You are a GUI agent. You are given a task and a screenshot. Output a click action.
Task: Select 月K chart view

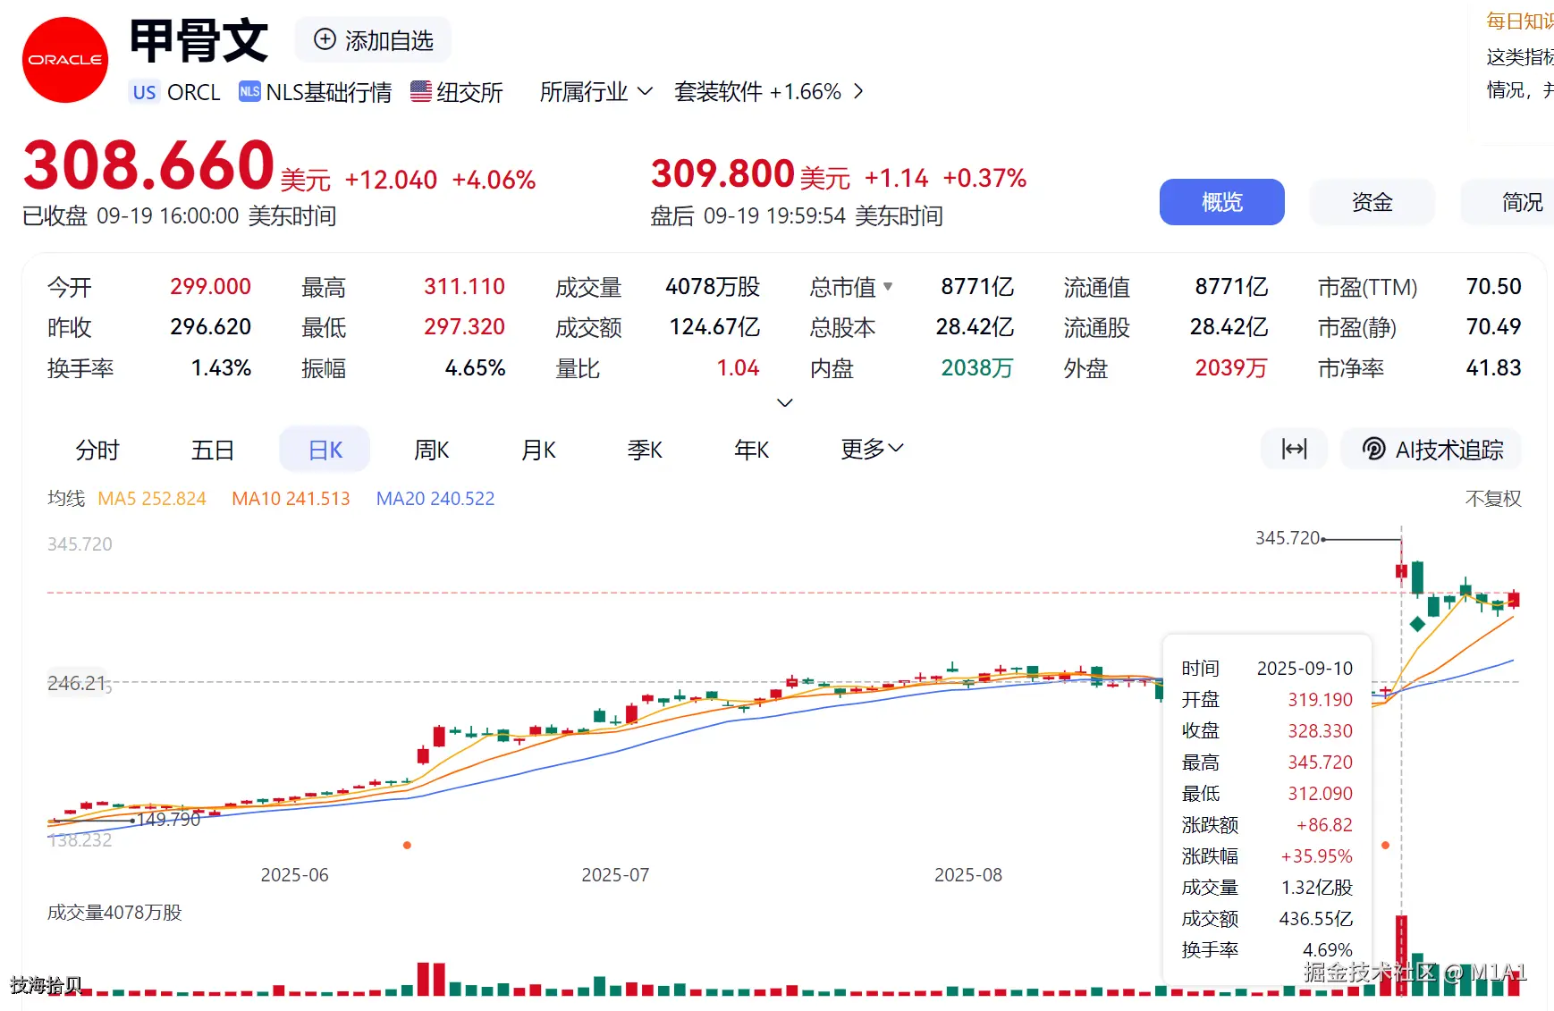[538, 450]
